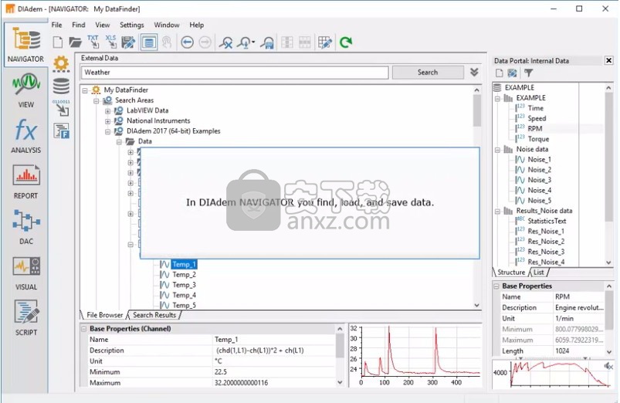Switch to the File Browser tab

[x=104, y=315]
